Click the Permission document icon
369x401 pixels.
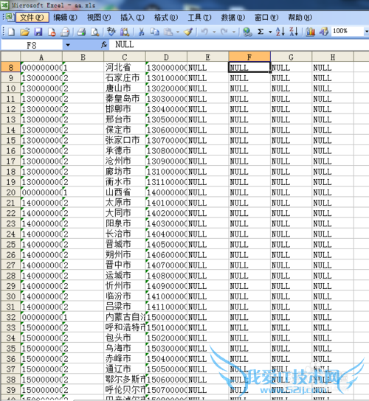52,32
